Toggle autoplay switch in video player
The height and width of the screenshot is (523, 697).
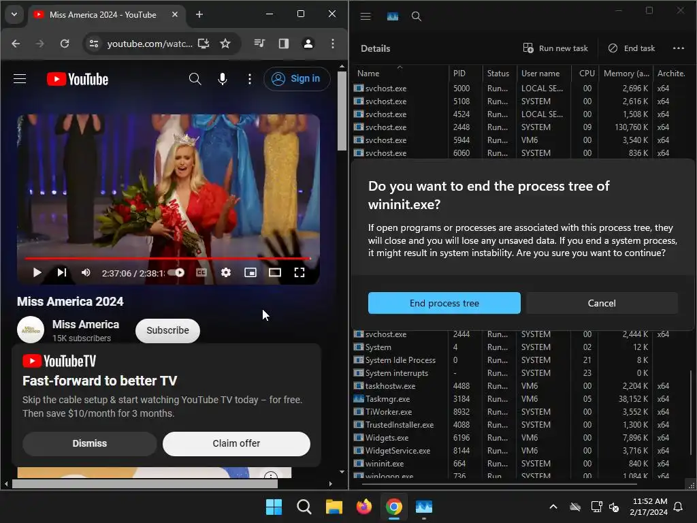tap(176, 272)
